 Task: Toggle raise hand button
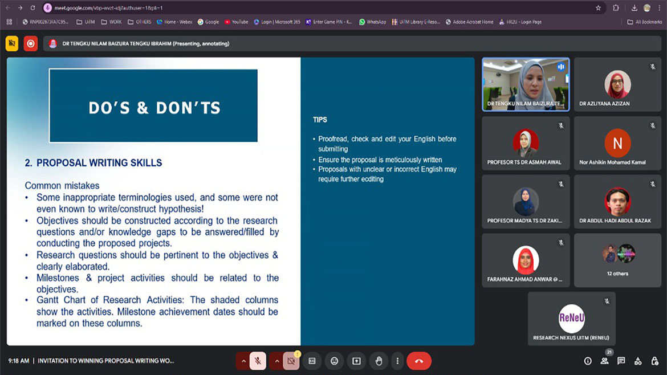[x=379, y=361]
